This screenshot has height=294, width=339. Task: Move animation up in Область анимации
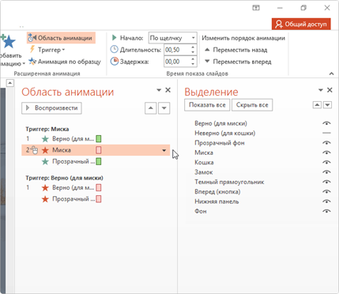click(x=151, y=108)
